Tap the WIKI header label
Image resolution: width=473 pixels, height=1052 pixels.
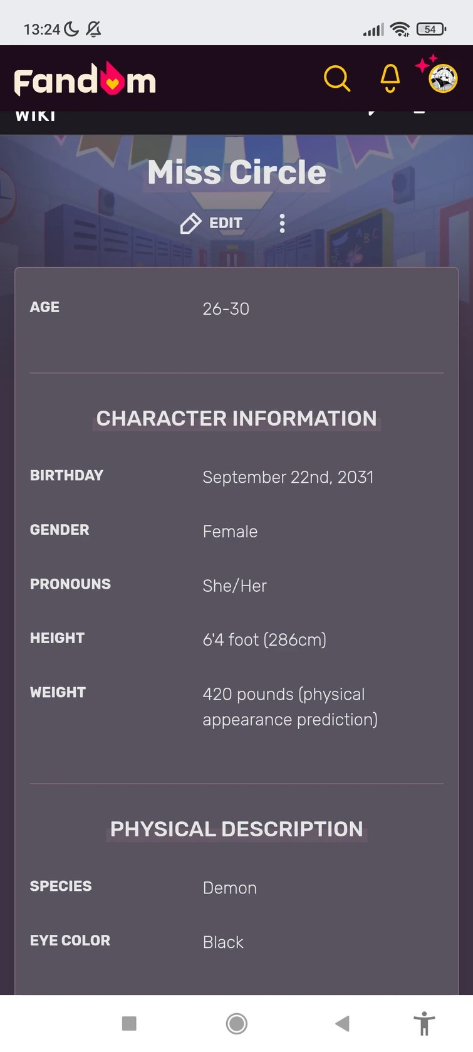pyautogui.click(x=34, y=115)
